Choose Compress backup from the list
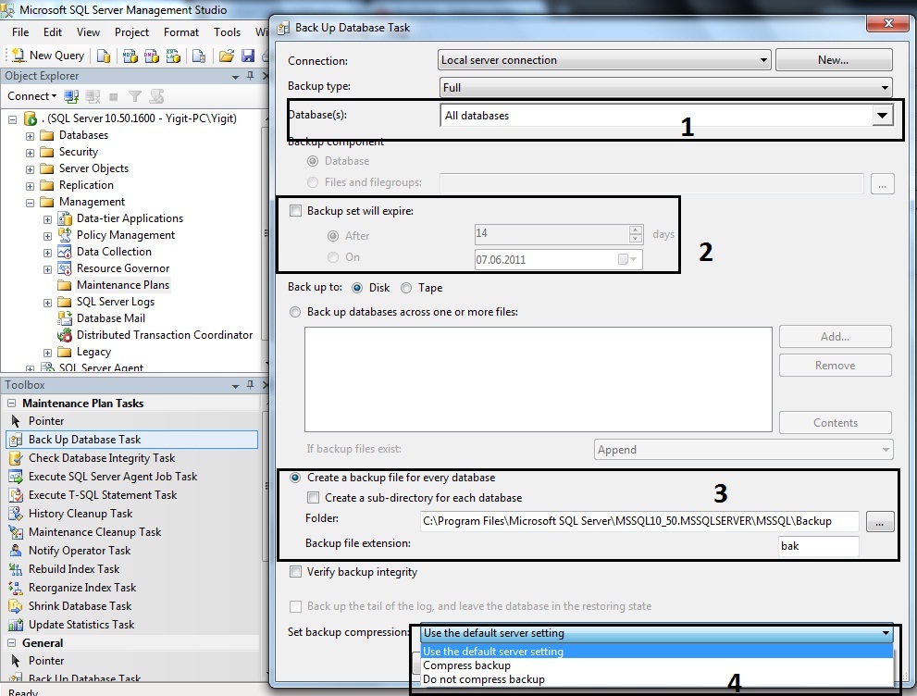This screenshot has height=696, width=917. [466, 665]
